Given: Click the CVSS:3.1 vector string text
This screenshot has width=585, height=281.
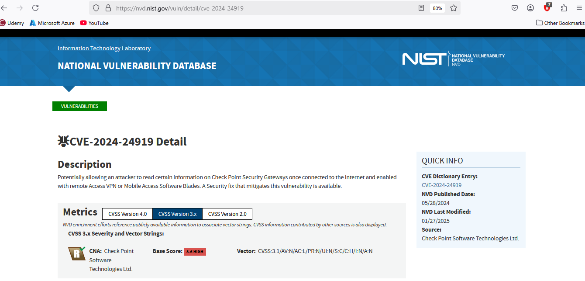Looking at the screenshot, I should coord(315,251).
